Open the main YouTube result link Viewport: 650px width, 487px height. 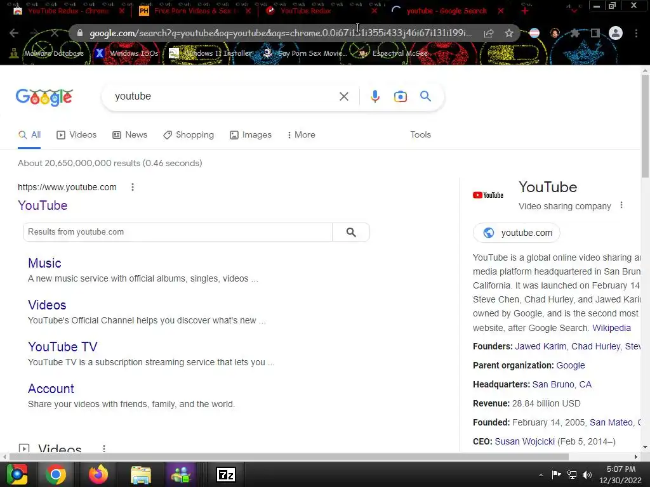pyautogui.click(x=43, y=205)
